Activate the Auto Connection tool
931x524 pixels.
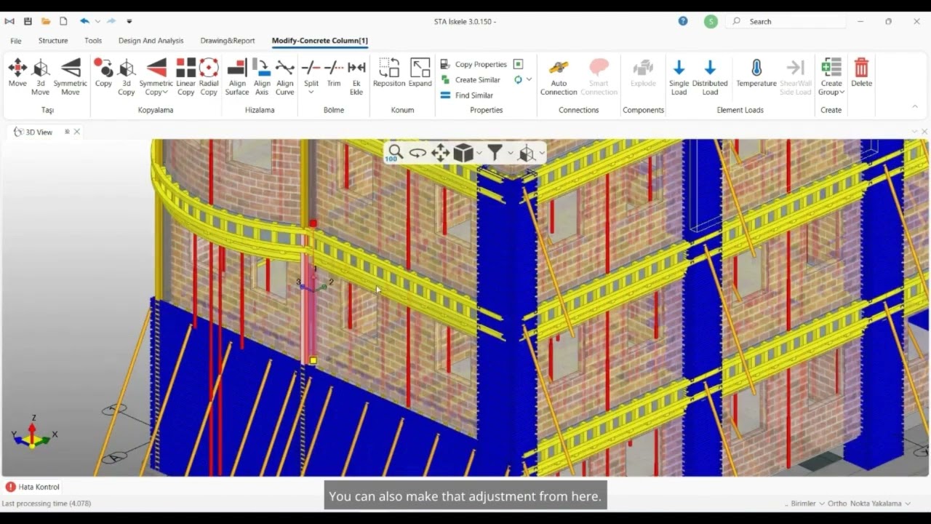click(559, 76)
